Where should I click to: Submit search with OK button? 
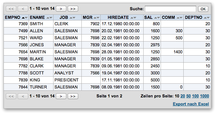pyautogui.click(x=203, y=9)
